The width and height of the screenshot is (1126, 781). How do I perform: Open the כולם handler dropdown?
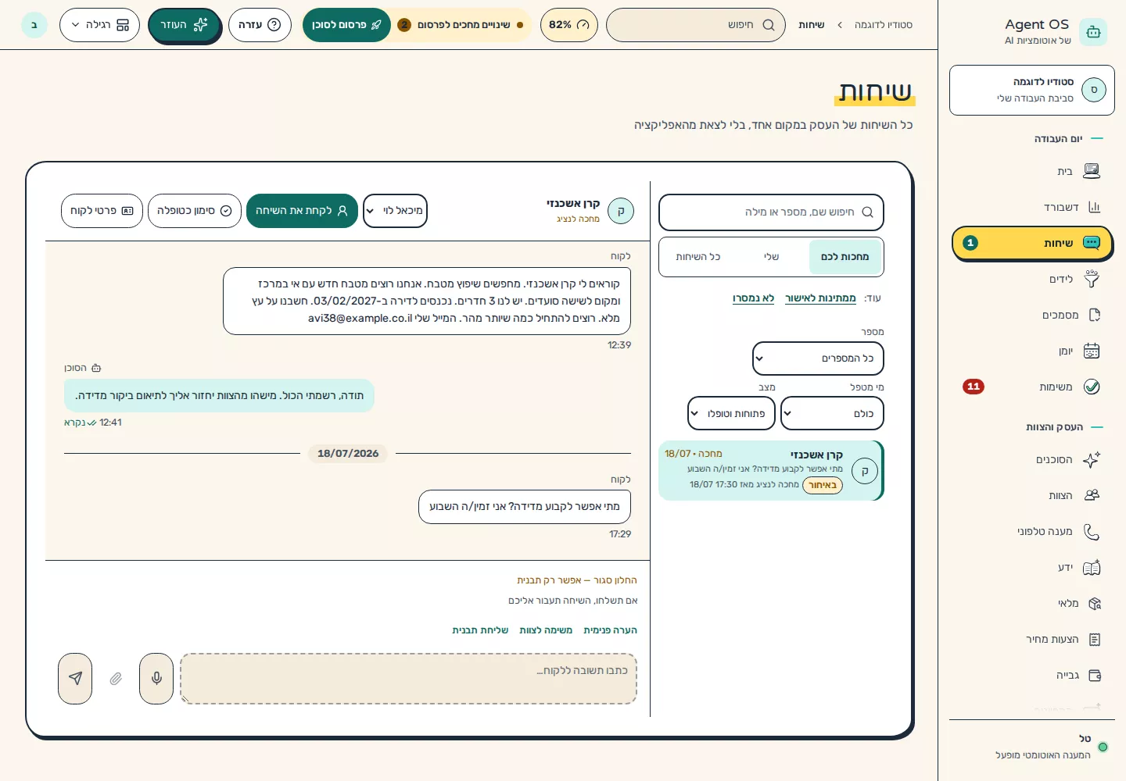[832, 413]
